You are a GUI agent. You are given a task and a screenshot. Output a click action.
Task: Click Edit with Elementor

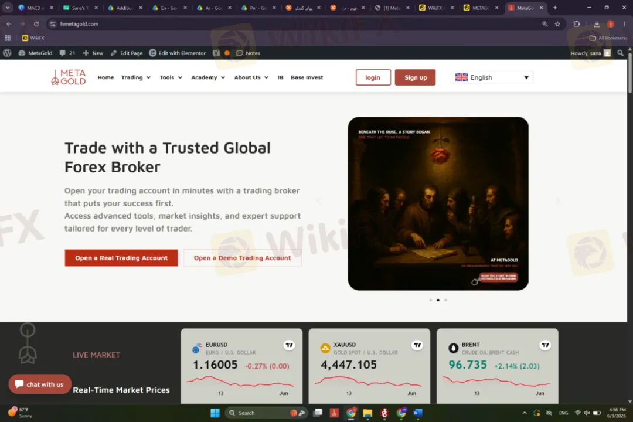point(178,53)
